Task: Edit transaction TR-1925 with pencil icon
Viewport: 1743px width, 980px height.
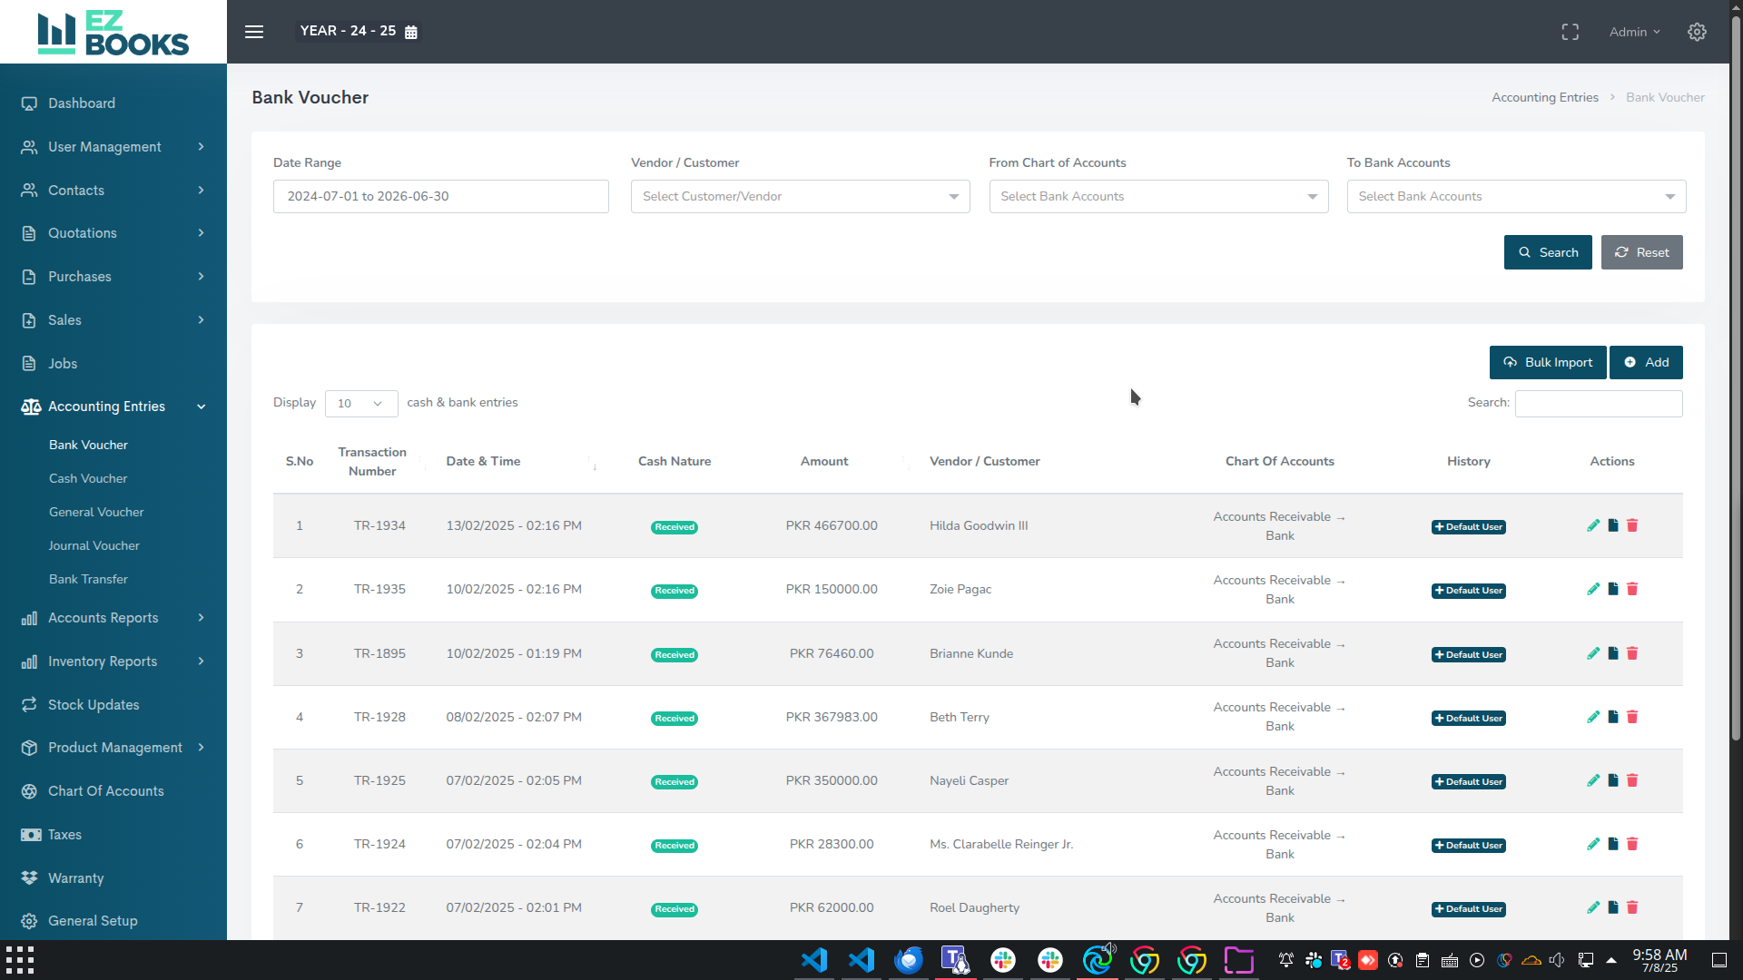Action: point(1593,780)
